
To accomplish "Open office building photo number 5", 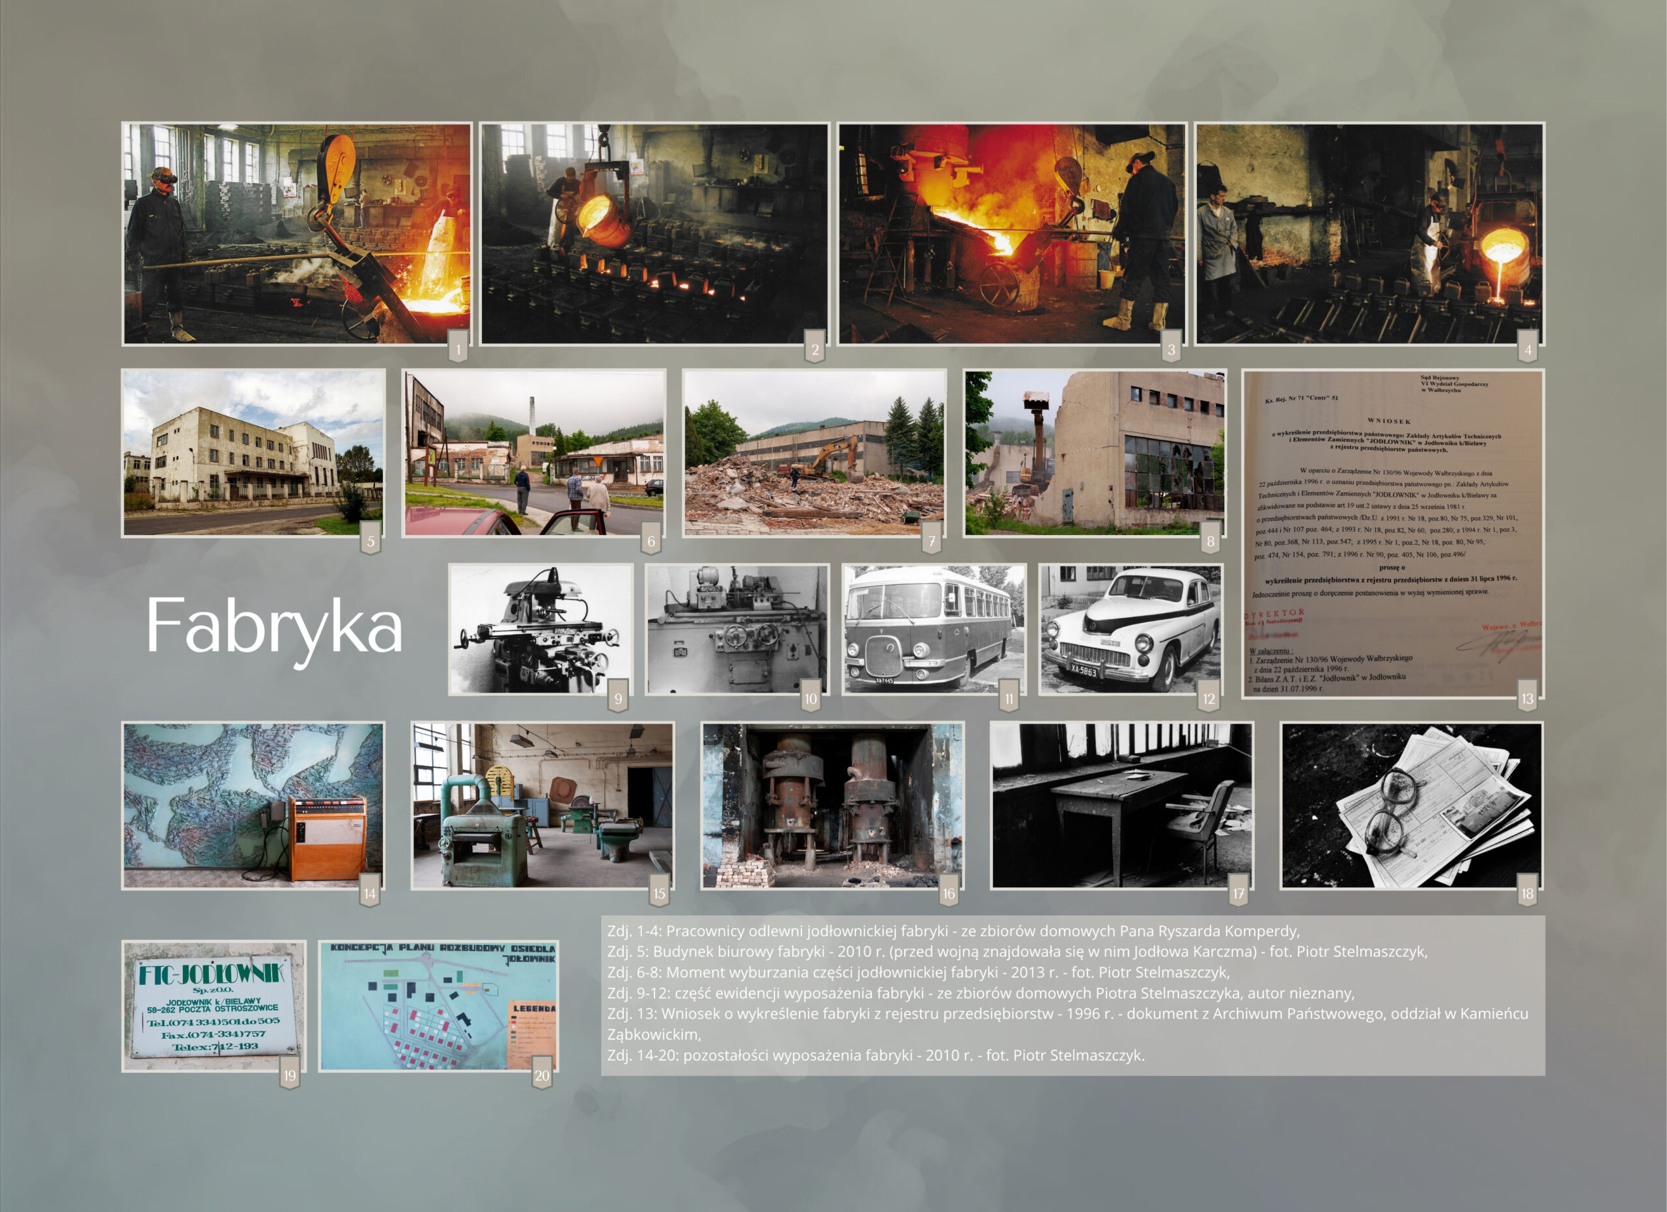I will tap(253, 452).
